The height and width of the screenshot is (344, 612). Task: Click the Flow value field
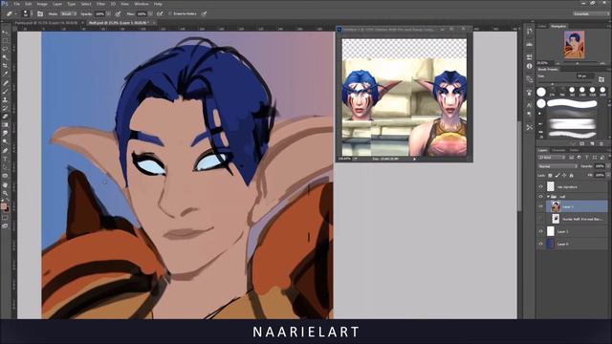coord(142,13)
